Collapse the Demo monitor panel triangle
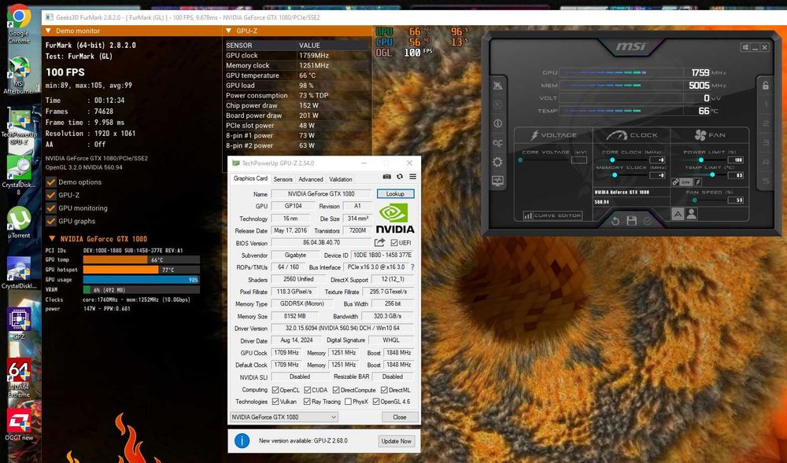The image size is (787, 463). click(49, 31)
